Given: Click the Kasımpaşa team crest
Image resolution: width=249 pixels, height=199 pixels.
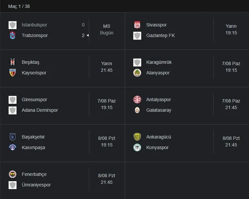Looking at the screenshot, I should point(13,147).
